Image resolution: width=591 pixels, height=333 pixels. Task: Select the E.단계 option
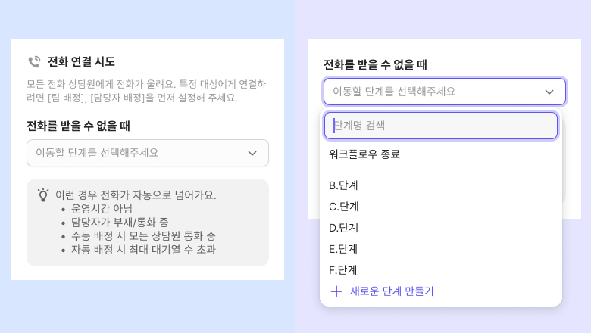click(344, 249)
